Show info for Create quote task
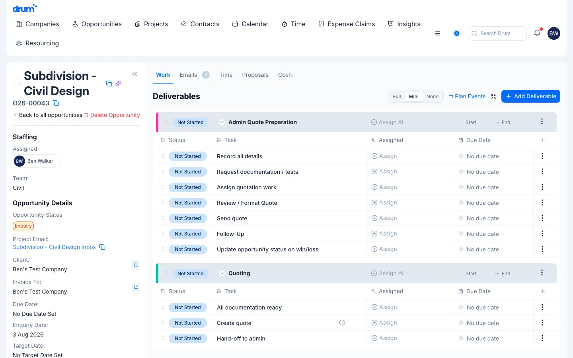The image size is (573, 358). [x=342, y=323]
